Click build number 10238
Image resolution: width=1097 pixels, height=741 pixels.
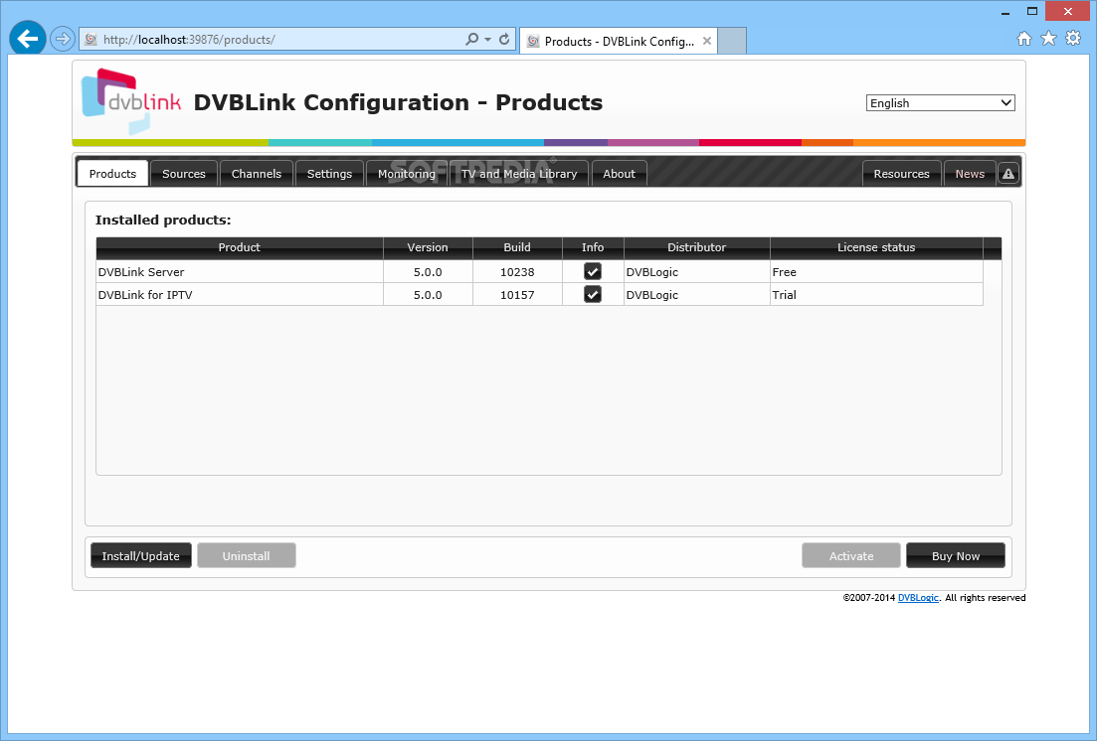pos(517,272)
